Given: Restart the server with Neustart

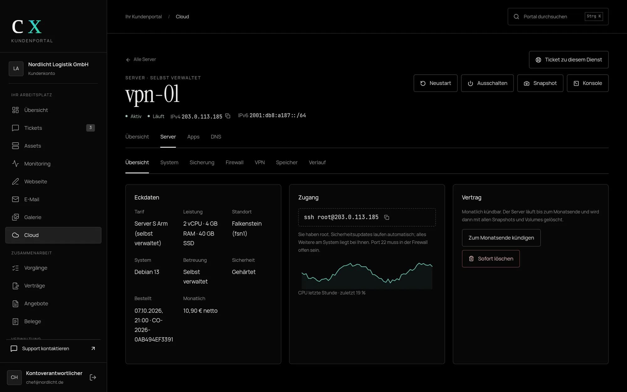Looking at the screenshot, I should pyautogui.click(x=435, y=83).
